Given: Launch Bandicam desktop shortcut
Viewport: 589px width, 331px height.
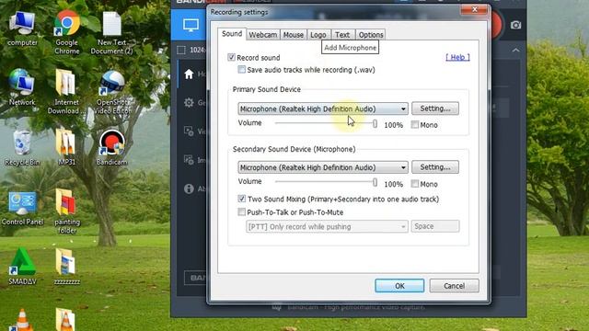Looking at the screenshot, I should coord(111,147).
